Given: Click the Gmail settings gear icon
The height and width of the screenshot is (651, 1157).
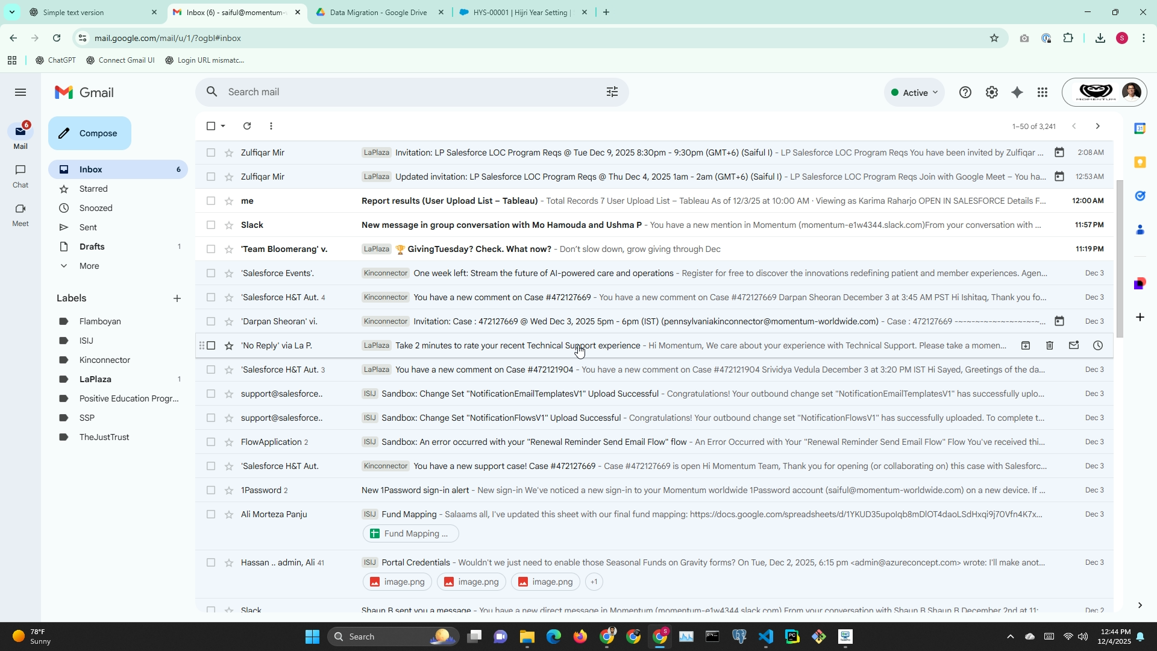Looking at the screenshot, I should [991, 92].
